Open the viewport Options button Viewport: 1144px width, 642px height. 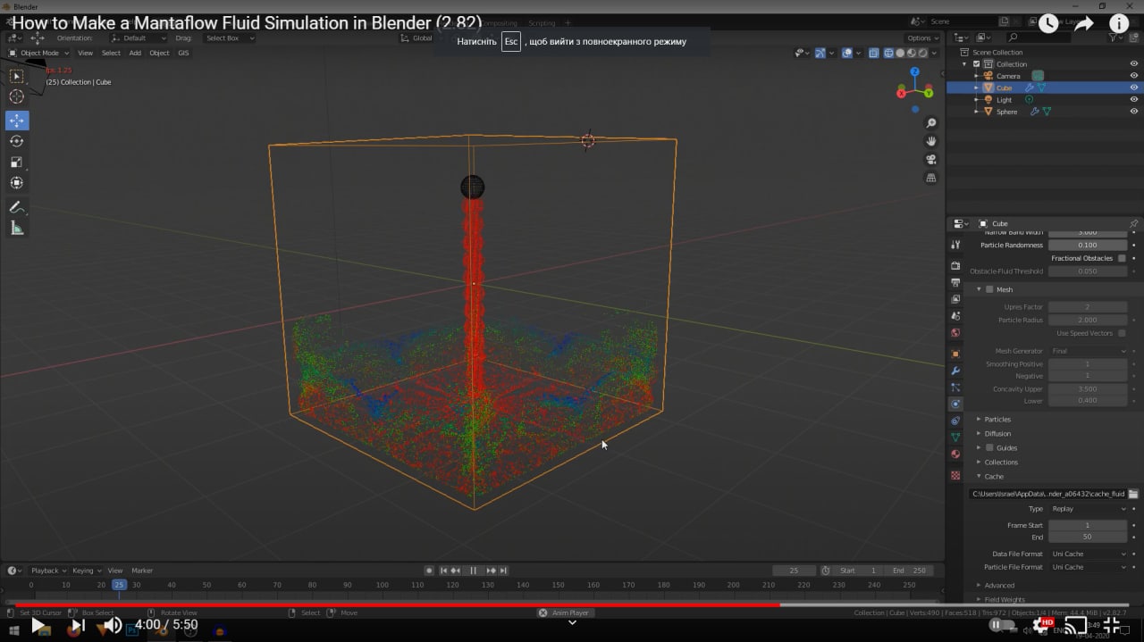point(921,38)
